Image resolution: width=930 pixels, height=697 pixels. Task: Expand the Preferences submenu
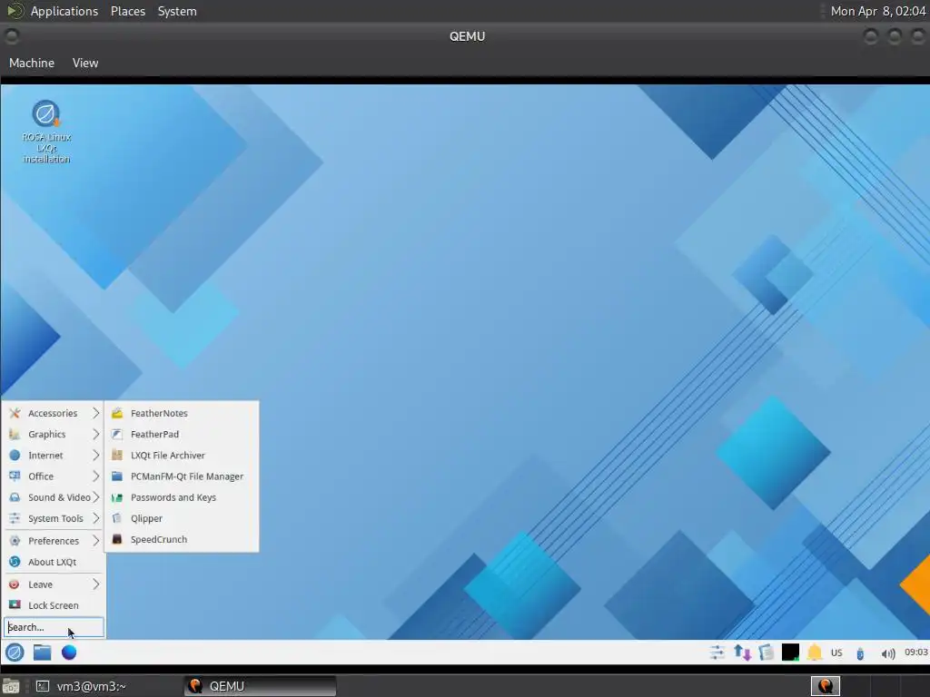(54, 541)
